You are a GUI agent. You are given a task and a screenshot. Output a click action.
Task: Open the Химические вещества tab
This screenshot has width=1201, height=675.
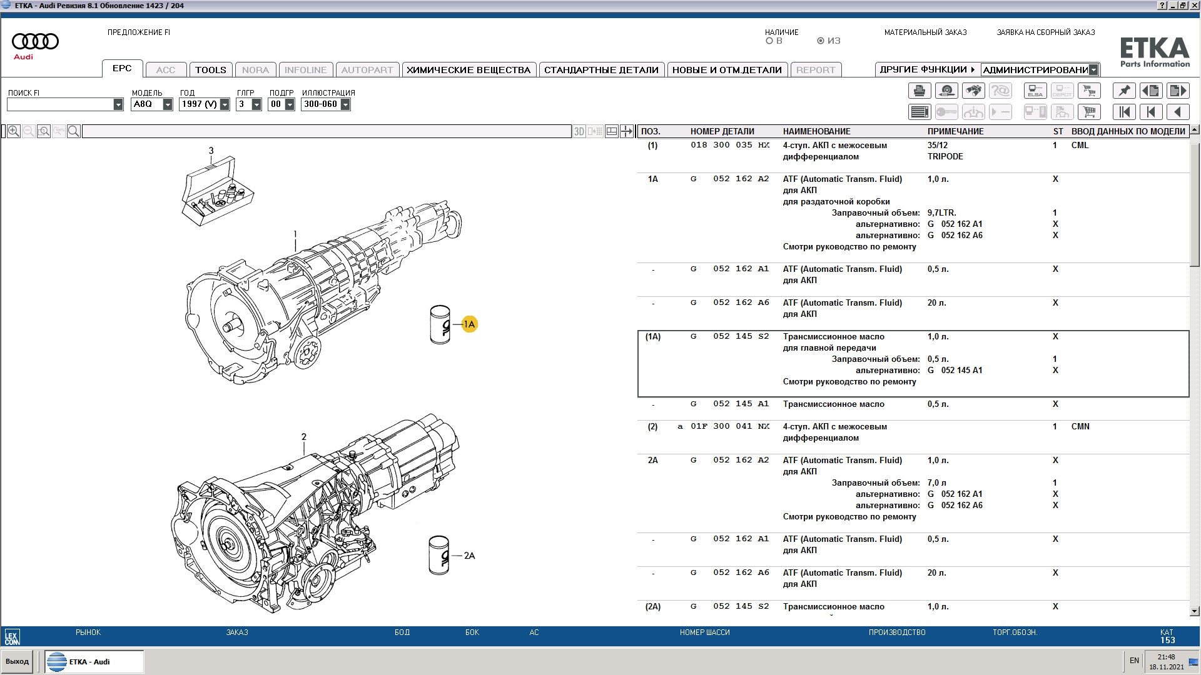point(468,70)
